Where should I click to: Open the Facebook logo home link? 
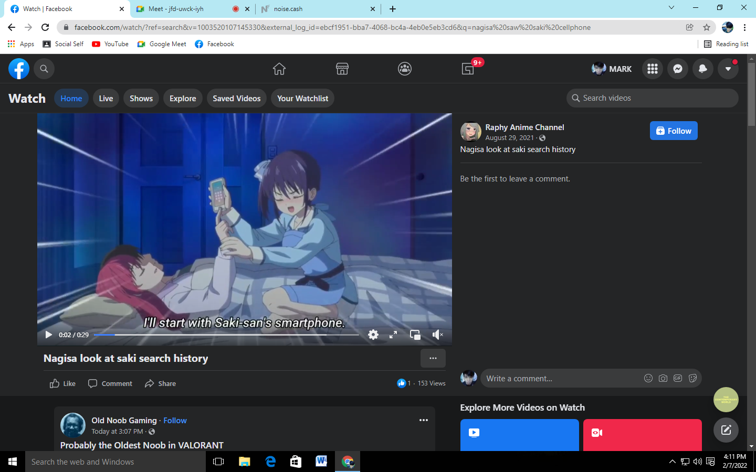click(x=19, y=69)
